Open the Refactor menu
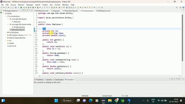Image resolution: width=185 pixels, height=104 pixels. (21, 5)
